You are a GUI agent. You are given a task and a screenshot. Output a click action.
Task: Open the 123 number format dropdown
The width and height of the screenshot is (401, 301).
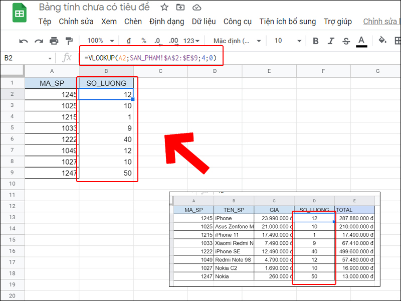click(191, 41)
